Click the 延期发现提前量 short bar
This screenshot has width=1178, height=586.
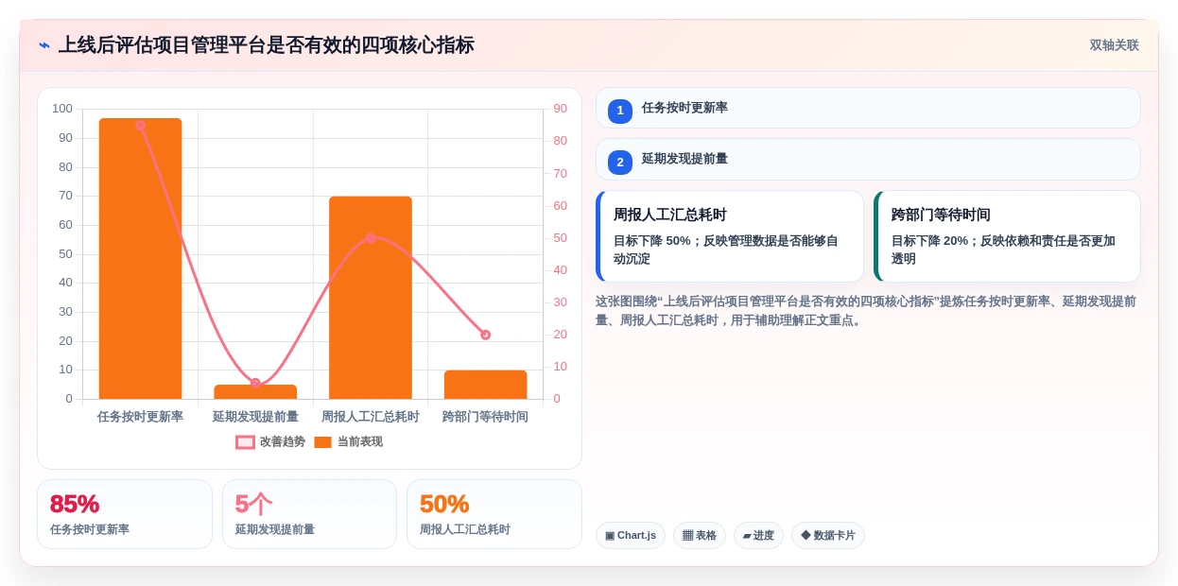(255, 391)
